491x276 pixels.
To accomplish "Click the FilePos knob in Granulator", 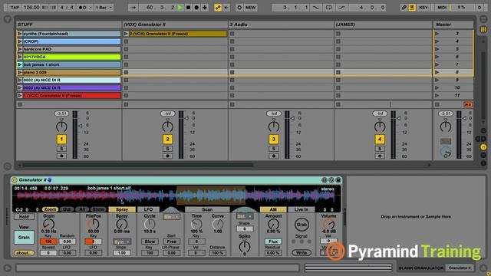I will tap(94, 224).
